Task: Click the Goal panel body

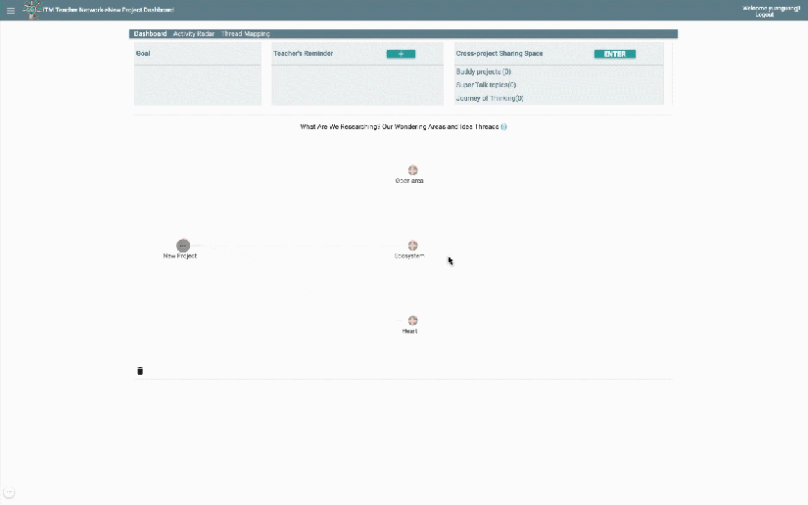Action: point(198,84)
